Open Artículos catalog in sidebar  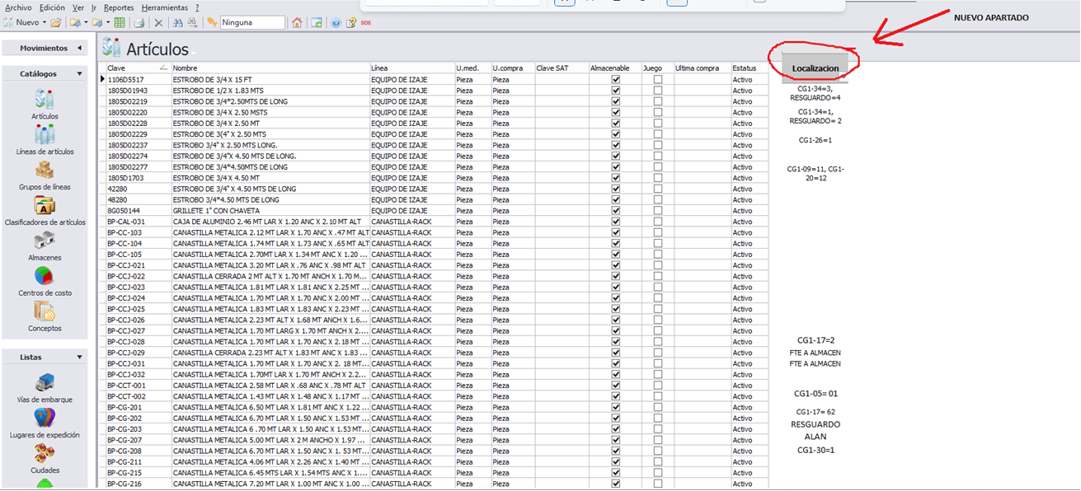(x=45, y=105)
